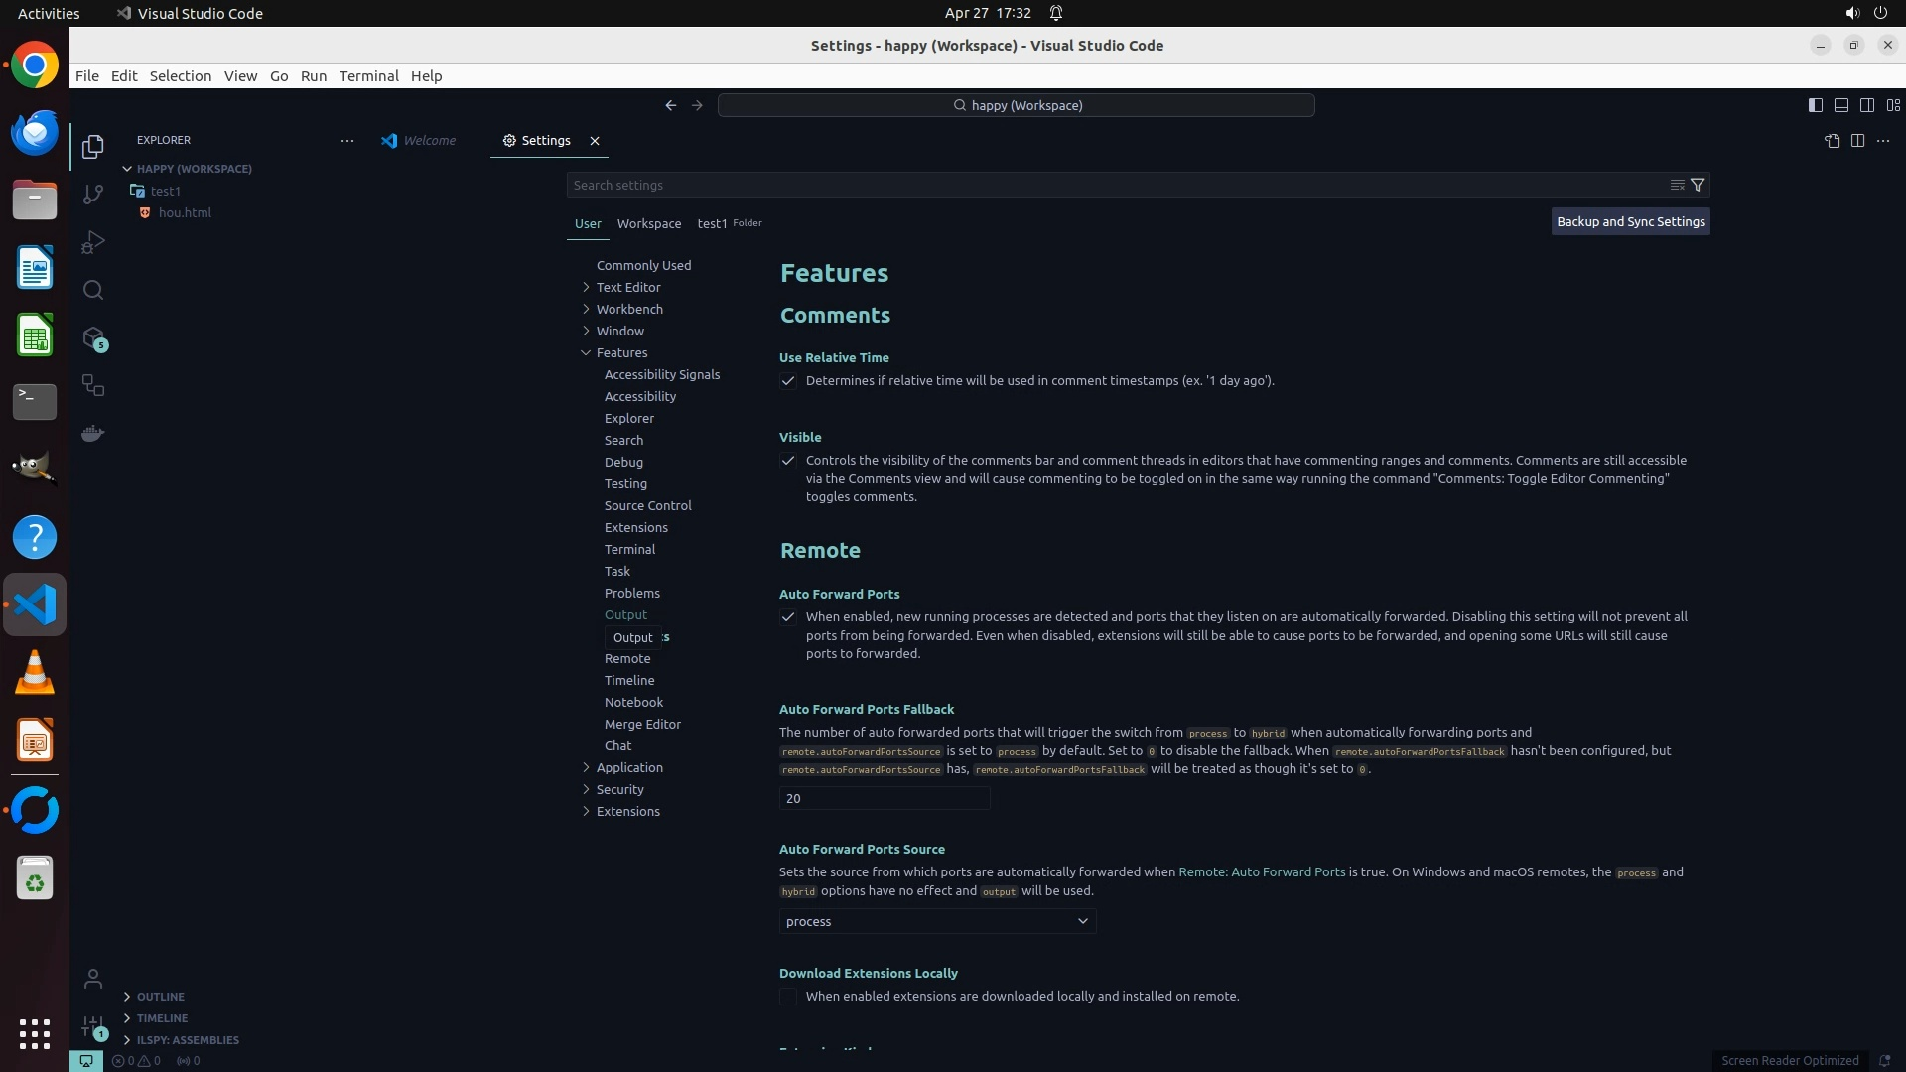Click the Backup and Sync Settings button
This screenshot has height=1072, width=1906.
[x=1630, y=222]
